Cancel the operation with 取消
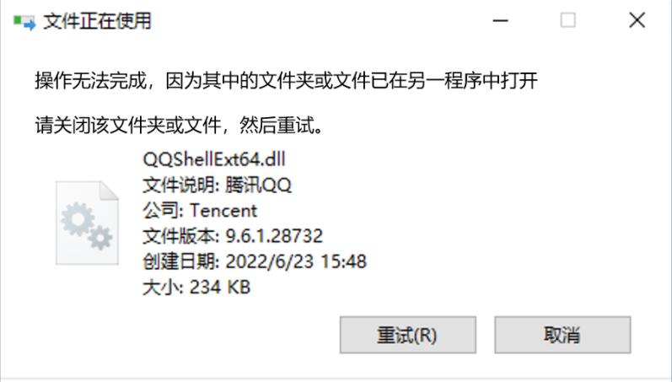Screen dimensions: 672x382 click(x=562, y=335)
